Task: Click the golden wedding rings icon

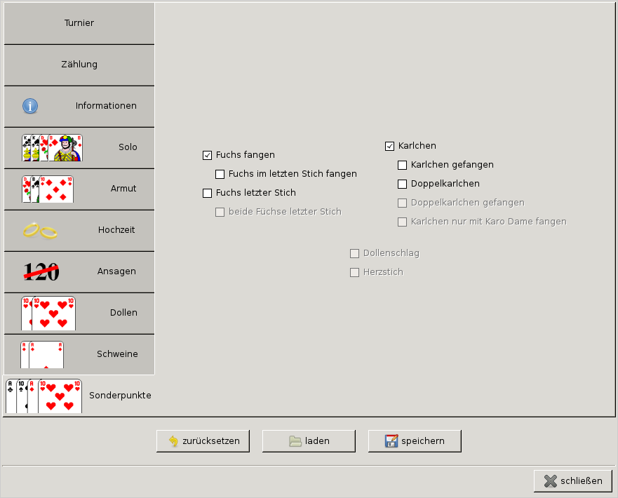Action: 40,230
